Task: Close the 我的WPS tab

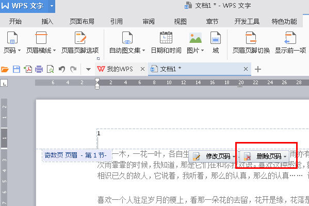Action: tap(142, 69)
